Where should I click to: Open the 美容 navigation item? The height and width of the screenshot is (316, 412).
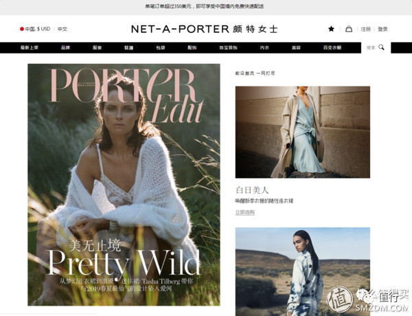296,47
